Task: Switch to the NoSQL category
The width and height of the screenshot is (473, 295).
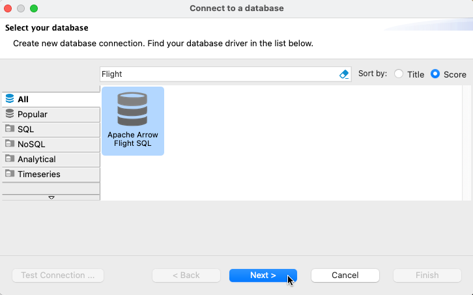Action: pos(51,144)
